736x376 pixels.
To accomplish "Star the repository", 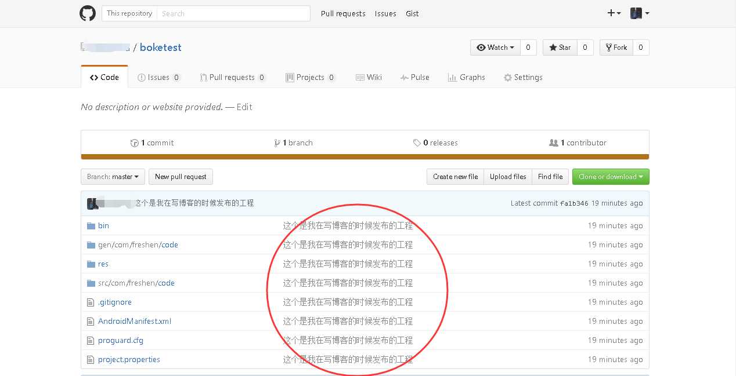I will pyautogui.click(x=560, y=48).
